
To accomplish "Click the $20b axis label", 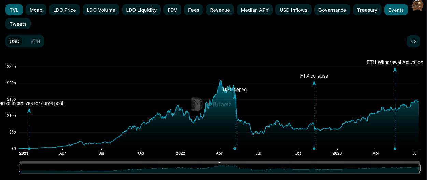I will click(11, 83).
